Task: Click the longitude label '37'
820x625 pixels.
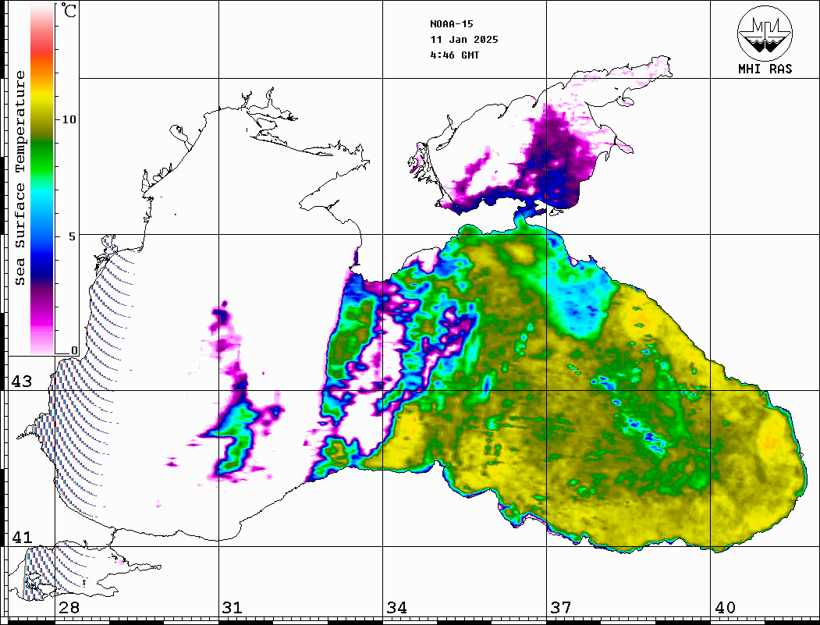Action: pos(561,607)
